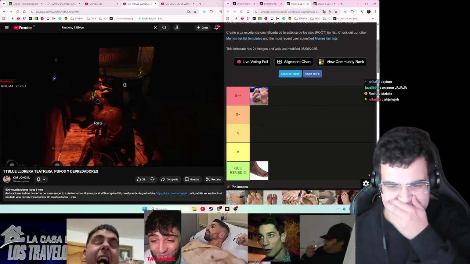Follow the Memes tier list templates link
Image resolution: width=470 pixels, height=264 pixels.
tap(244, 38)
